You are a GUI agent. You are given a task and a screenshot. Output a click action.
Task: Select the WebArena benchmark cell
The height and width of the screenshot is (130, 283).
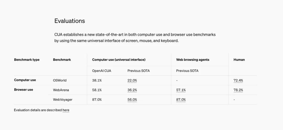(61, 90)
